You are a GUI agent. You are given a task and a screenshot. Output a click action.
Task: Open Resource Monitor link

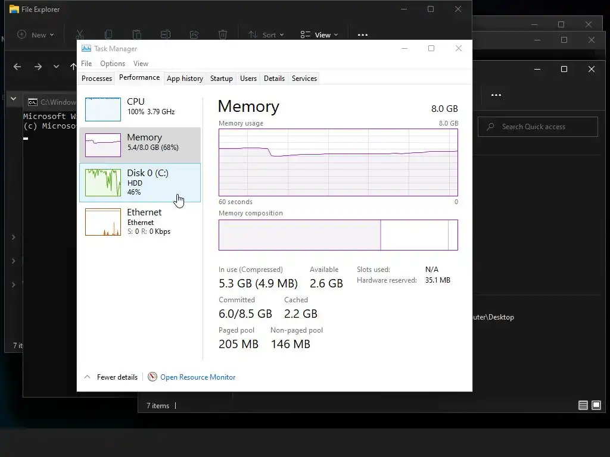(x=198, y=377)
